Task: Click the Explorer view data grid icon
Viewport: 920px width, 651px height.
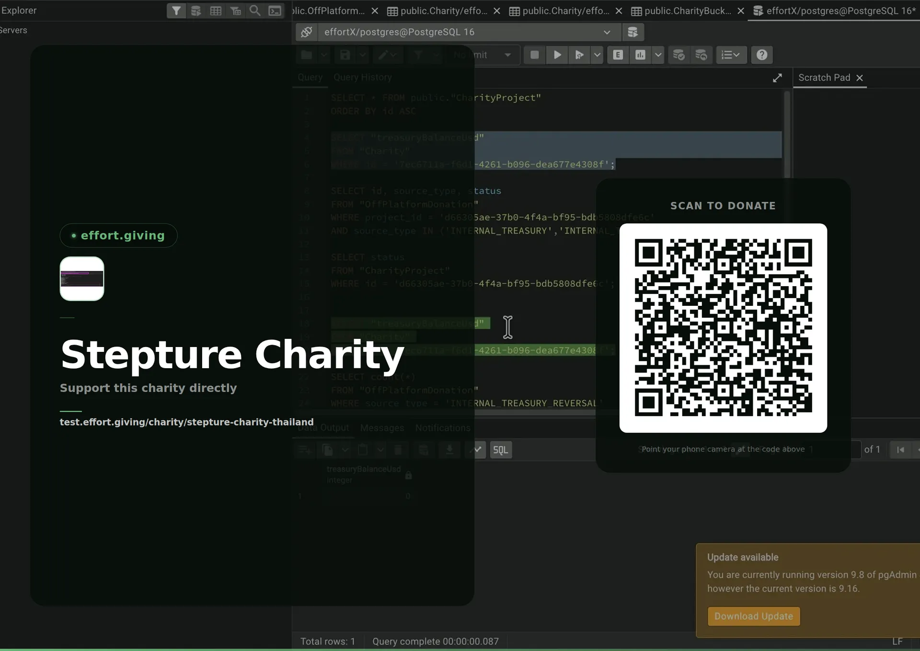Action: 216,11
